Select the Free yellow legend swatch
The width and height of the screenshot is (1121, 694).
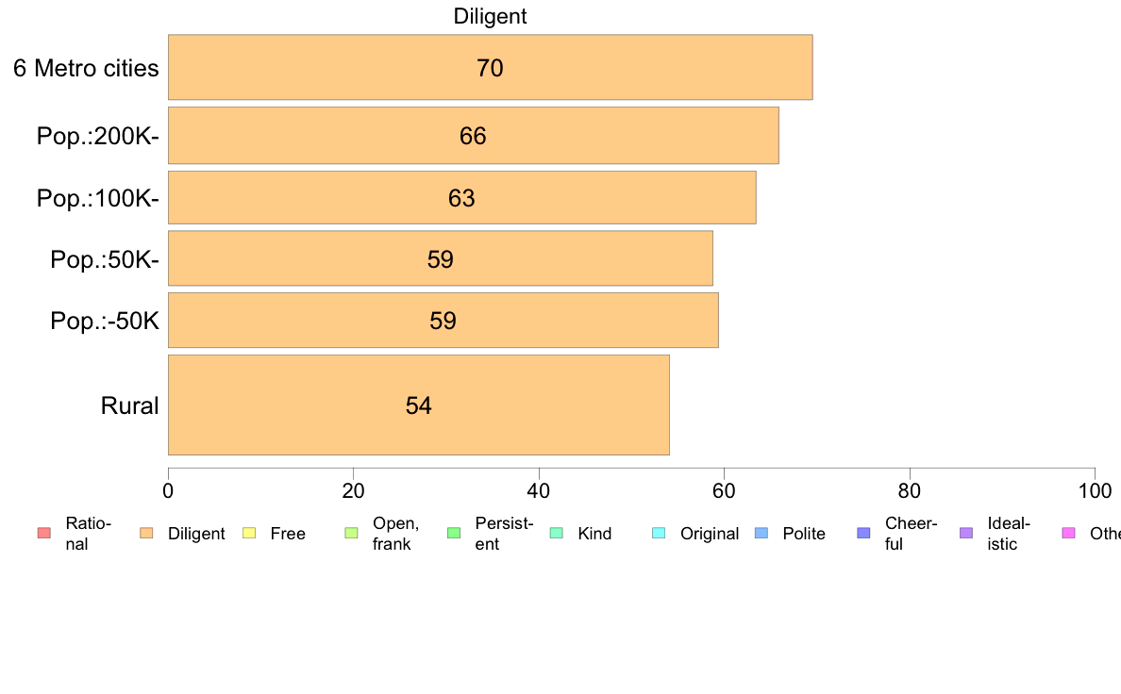(x=249, y=533)
